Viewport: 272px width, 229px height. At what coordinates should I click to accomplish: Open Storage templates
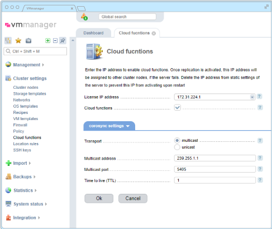[30, 94]
